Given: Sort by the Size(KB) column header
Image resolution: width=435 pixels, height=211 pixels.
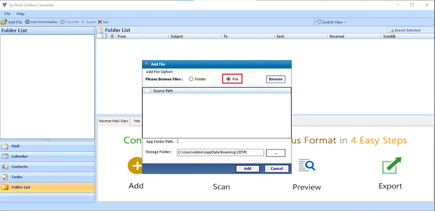Looking at the screenshot, I should [x=407, y=36].
